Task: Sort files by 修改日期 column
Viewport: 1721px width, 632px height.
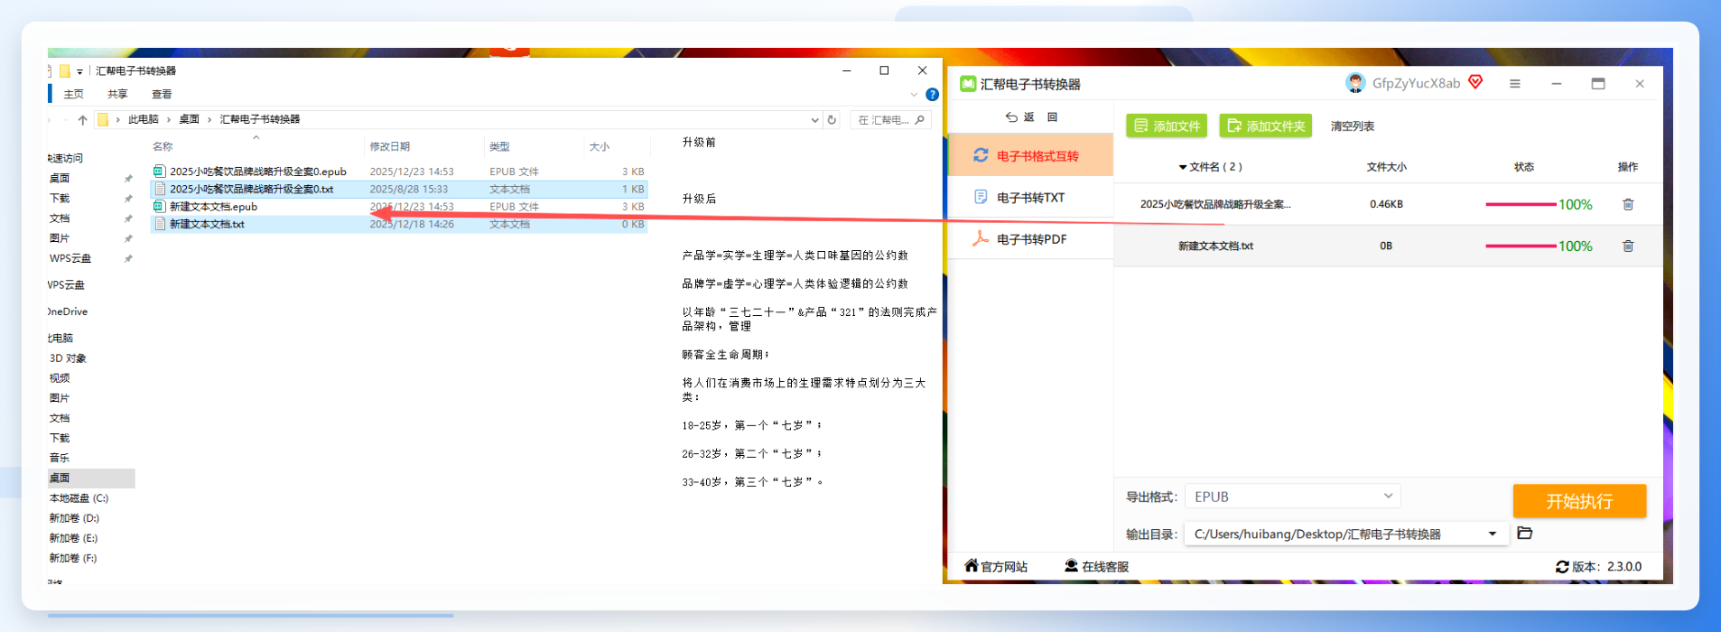Action: 389,146
